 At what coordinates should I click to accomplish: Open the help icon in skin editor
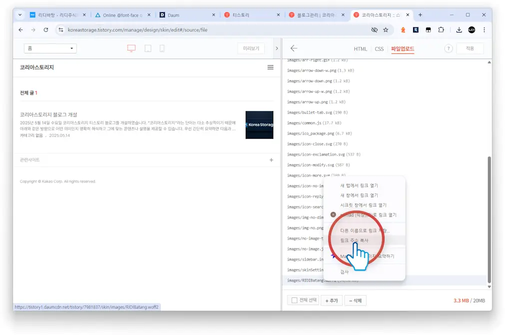pyautogui.click(x=448, y=48)
